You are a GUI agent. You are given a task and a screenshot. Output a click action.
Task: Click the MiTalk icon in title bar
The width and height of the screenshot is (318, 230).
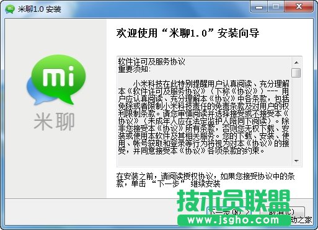[10, 9]
